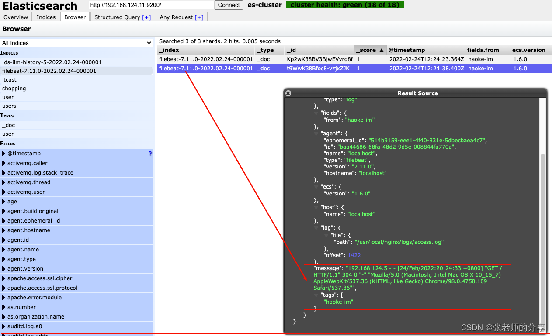Screen dimensions: 552x336
Task: Select .ds-ilm-history-5-2022.02.24-000001 index
Action: point(76,62)
